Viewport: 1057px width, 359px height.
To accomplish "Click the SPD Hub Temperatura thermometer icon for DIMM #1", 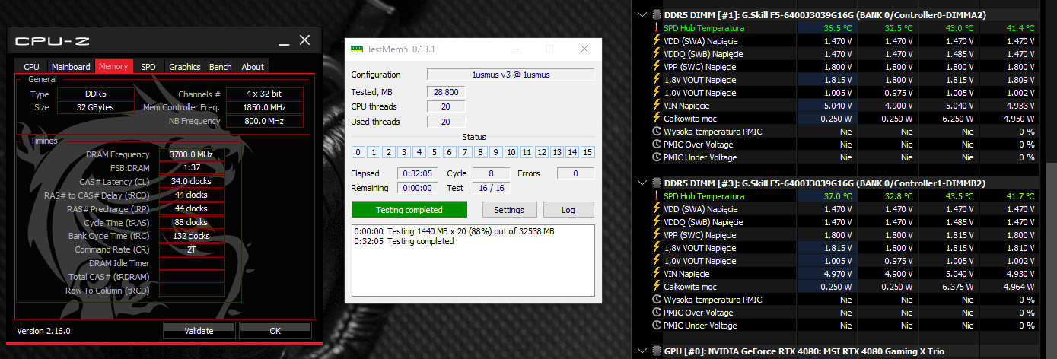I will point(657,28).
